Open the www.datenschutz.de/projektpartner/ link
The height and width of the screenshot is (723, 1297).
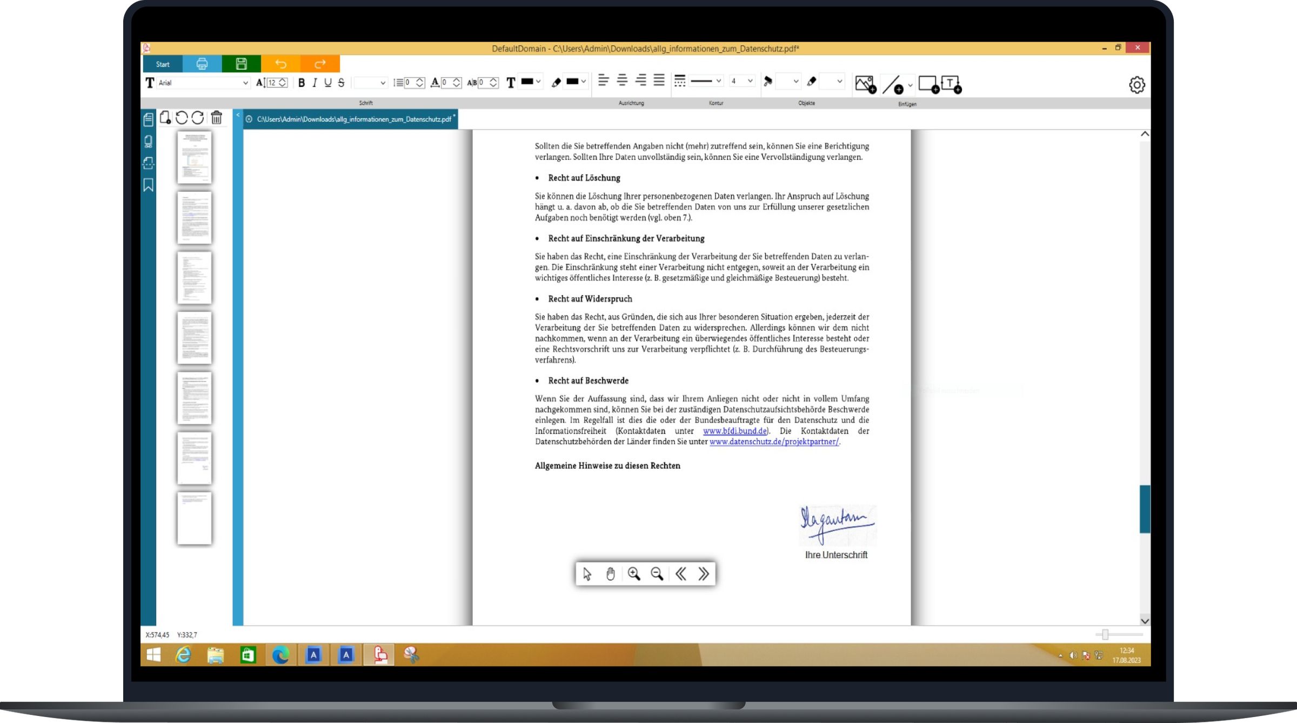pyautogui.click(x=774, y=441)
